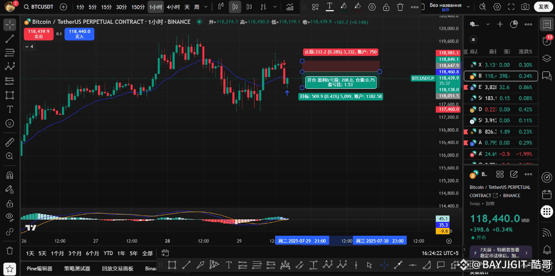Viewport: 555px width, 276px height.
Task: Open the go to date calendar icon
Action: pyautogui.click(x=165, y=253)
